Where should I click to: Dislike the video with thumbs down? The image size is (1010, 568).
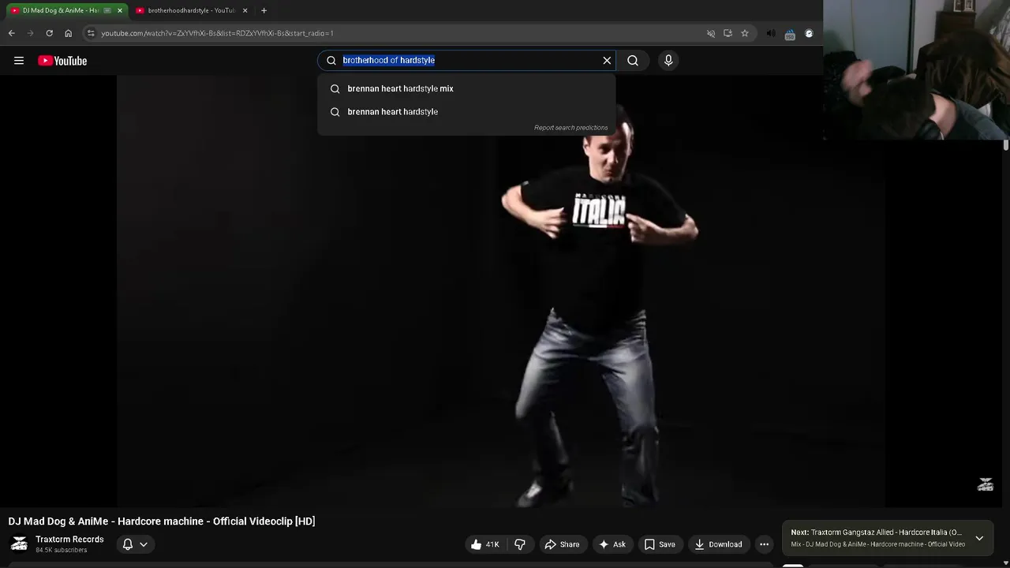click(x=520, y=544)
